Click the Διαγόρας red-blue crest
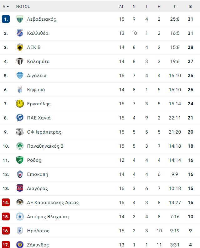The width and height of the screenshot is (200, 248). [x=20, y=188]
